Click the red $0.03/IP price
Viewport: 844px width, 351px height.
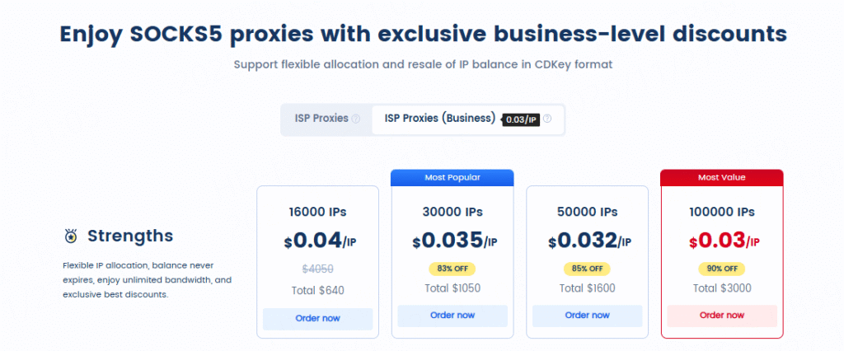(x=721, y=241)
